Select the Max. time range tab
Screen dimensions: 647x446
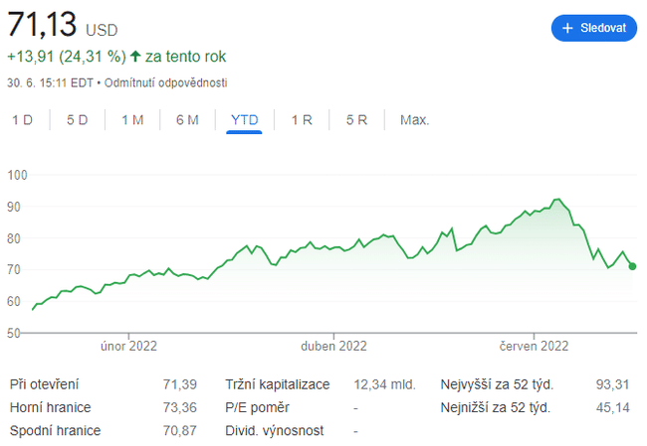tap(414, 120)
